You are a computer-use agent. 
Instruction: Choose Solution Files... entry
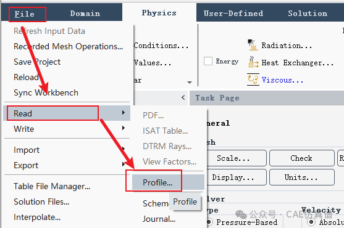pyautogui.click(x=41, y=202)
